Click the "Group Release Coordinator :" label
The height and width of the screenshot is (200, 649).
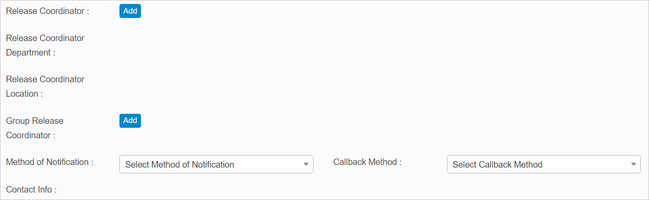click(35, 128)
